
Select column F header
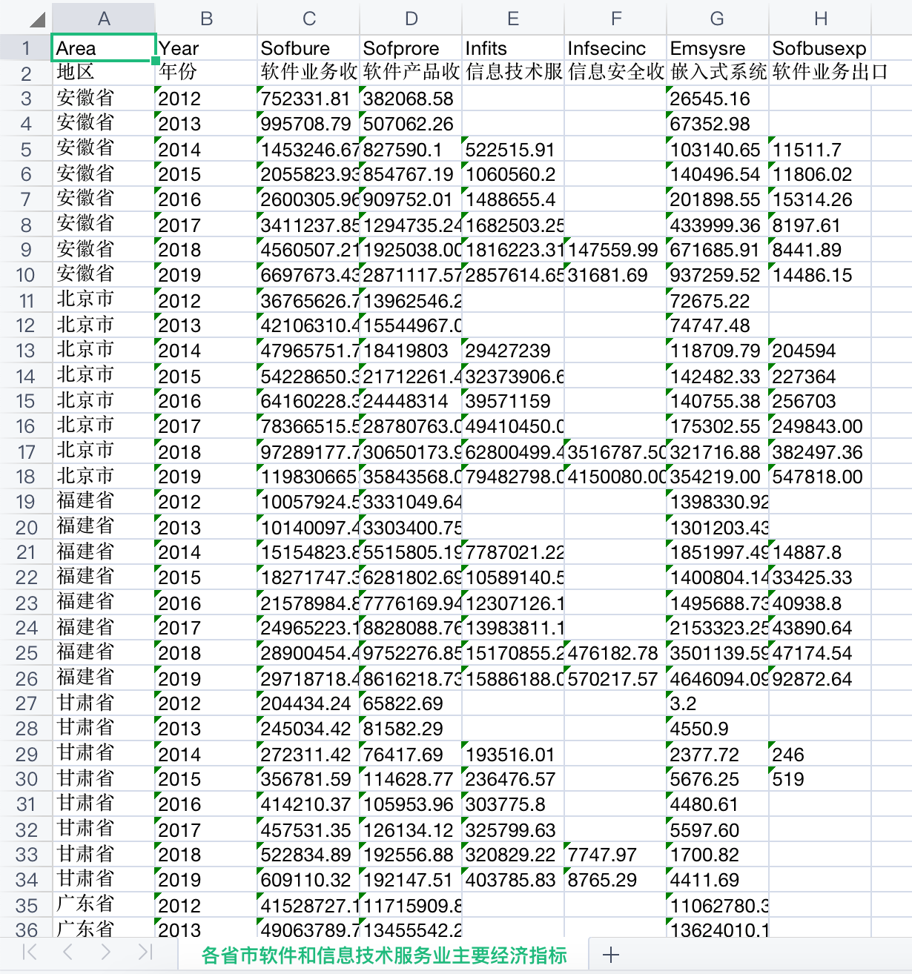615,19
